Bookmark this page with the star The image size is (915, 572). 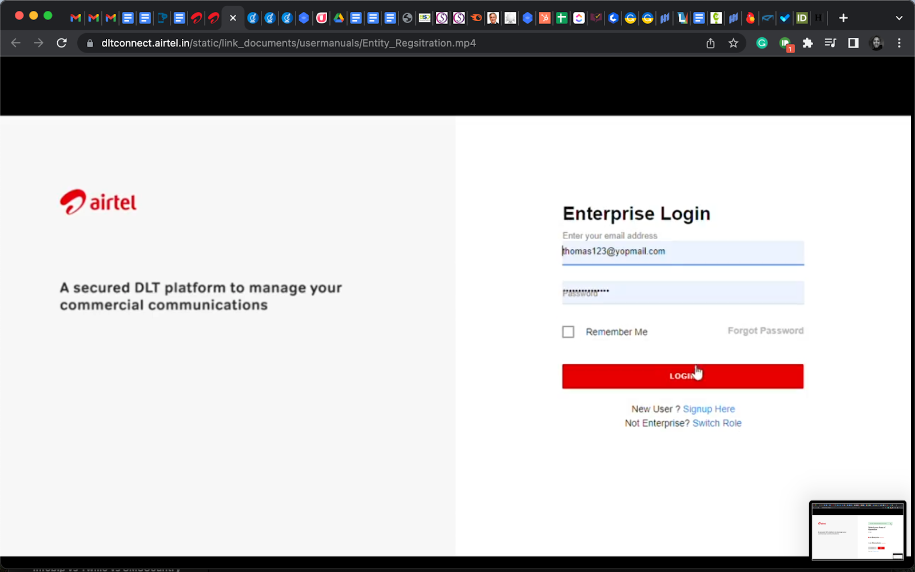point(733,43)
